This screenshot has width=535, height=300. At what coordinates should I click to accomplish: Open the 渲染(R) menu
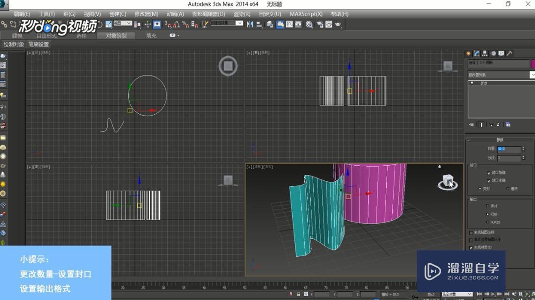pos(241,14)
